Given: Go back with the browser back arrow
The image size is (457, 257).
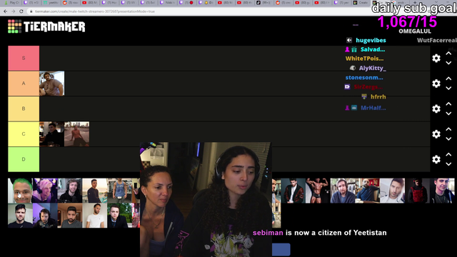Looking at the screenshot, I should 5,11.
